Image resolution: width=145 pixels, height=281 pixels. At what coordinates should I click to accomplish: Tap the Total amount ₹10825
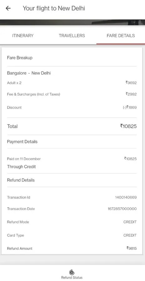[128, 126]
